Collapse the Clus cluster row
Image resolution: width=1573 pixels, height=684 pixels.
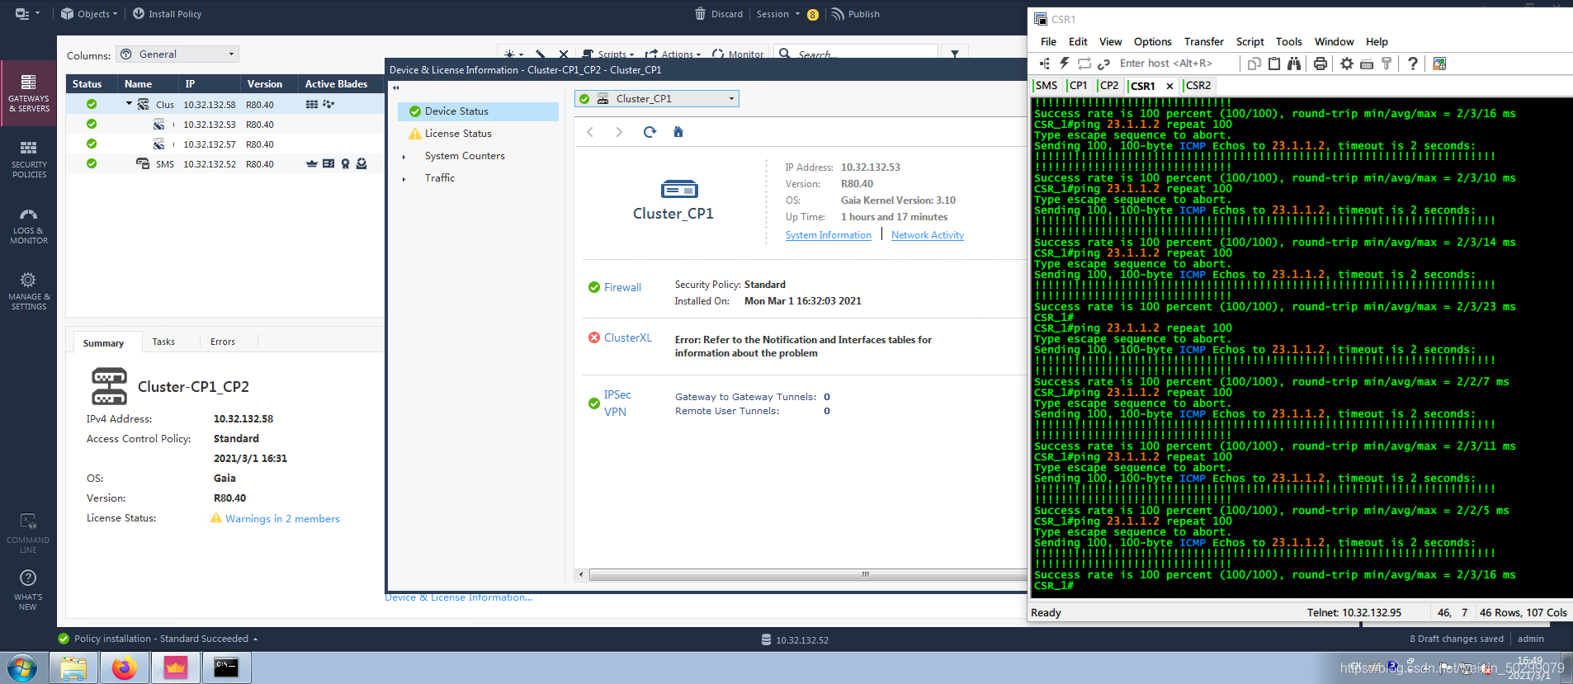click(x=129, y=104)
